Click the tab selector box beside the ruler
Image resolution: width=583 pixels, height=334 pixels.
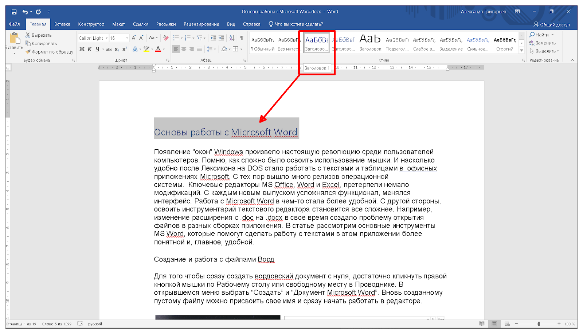coord(8,67)
